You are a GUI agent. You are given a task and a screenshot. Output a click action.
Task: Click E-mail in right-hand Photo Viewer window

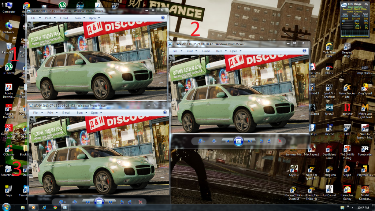pos(205,51)
